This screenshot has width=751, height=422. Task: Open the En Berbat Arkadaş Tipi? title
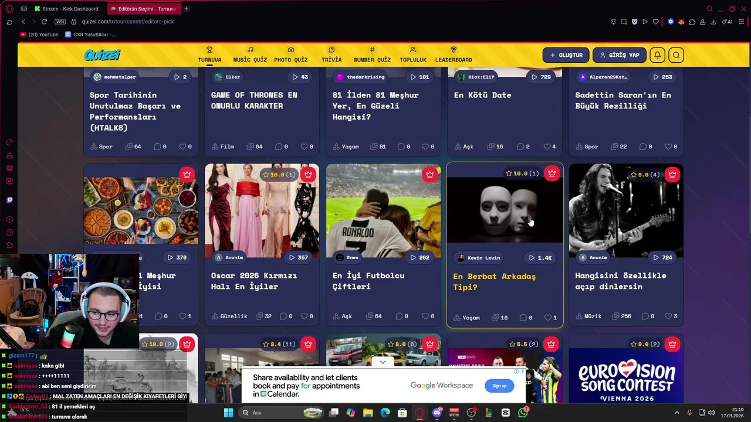pos(494,282)
